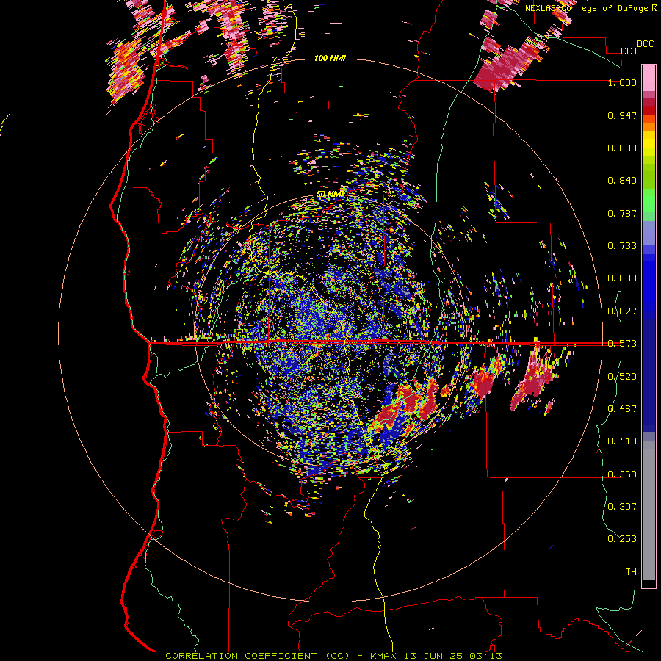Image resolution: width=661 pixels, height=661 pixels.
Task: Click the gray lower segment of color bar
Action: (649, 510)
